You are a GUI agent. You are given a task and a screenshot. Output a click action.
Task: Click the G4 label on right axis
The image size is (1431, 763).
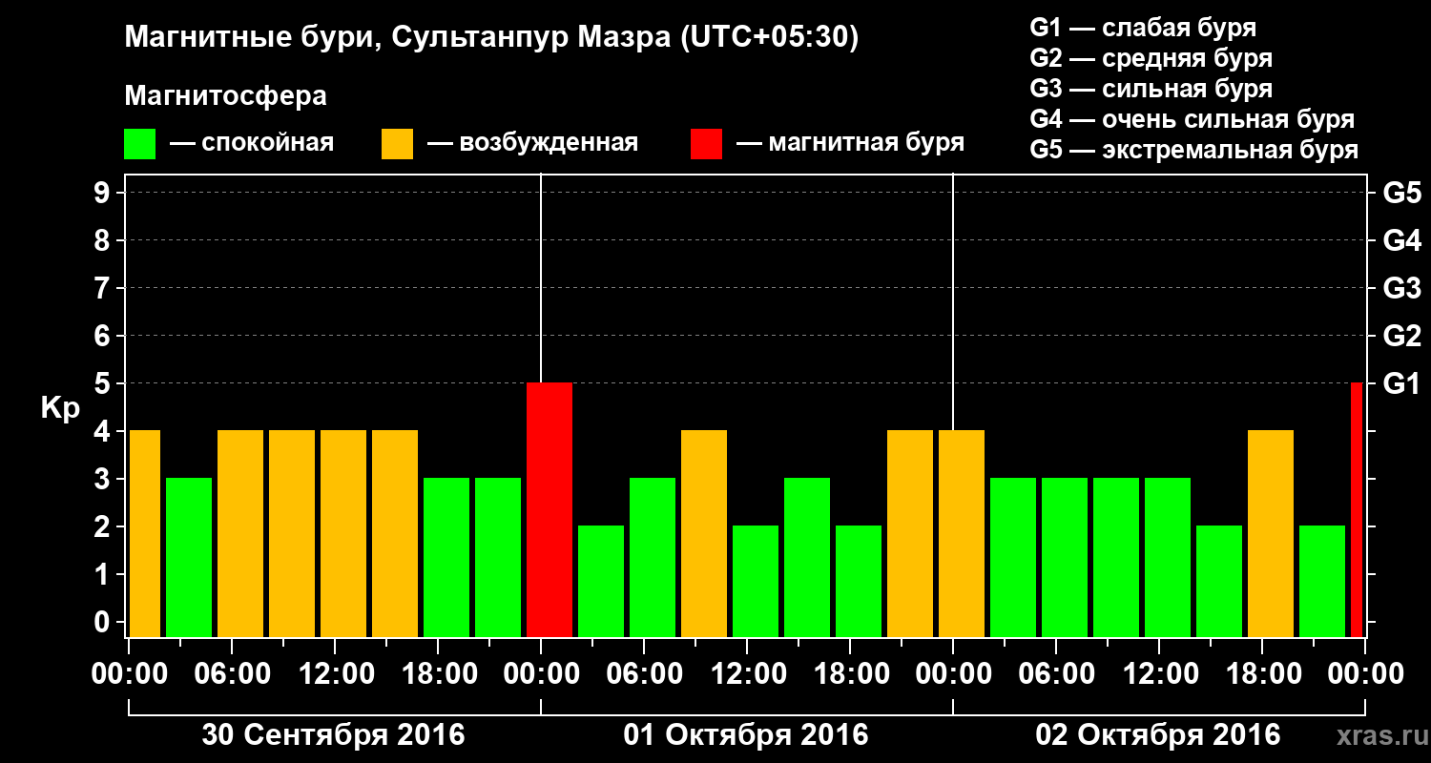(1401, 240)
